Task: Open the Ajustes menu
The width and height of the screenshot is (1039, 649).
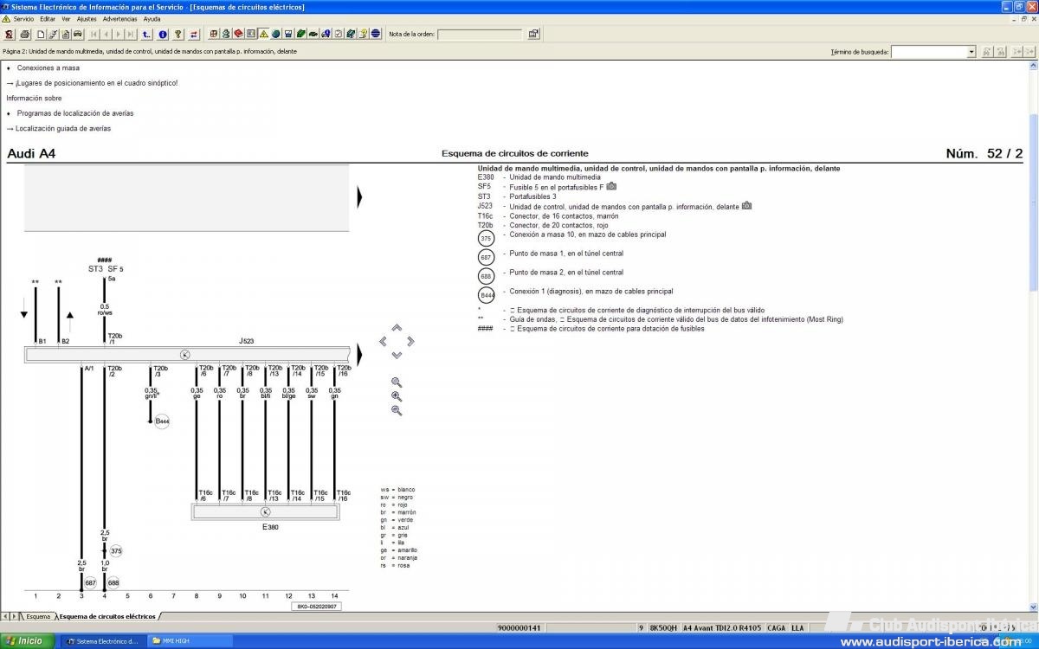Action: click(87, 18)
